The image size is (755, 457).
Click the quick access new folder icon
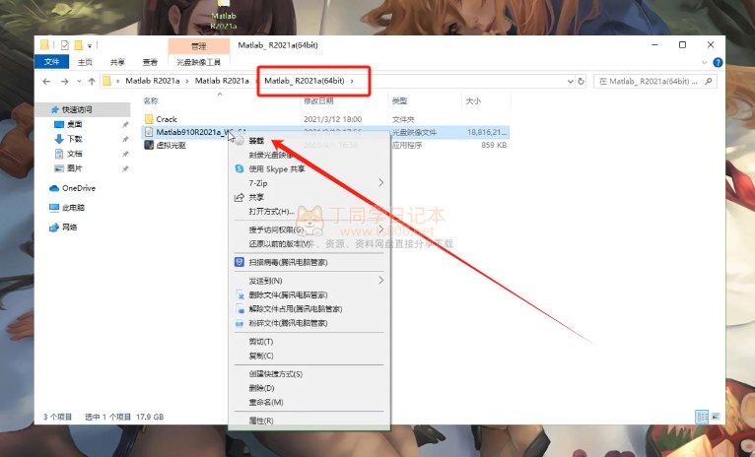tap(79, 45)
